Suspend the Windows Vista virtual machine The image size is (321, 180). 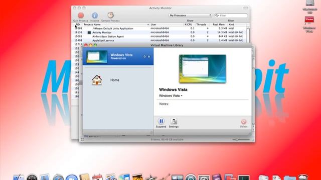[x=161, y=122]
